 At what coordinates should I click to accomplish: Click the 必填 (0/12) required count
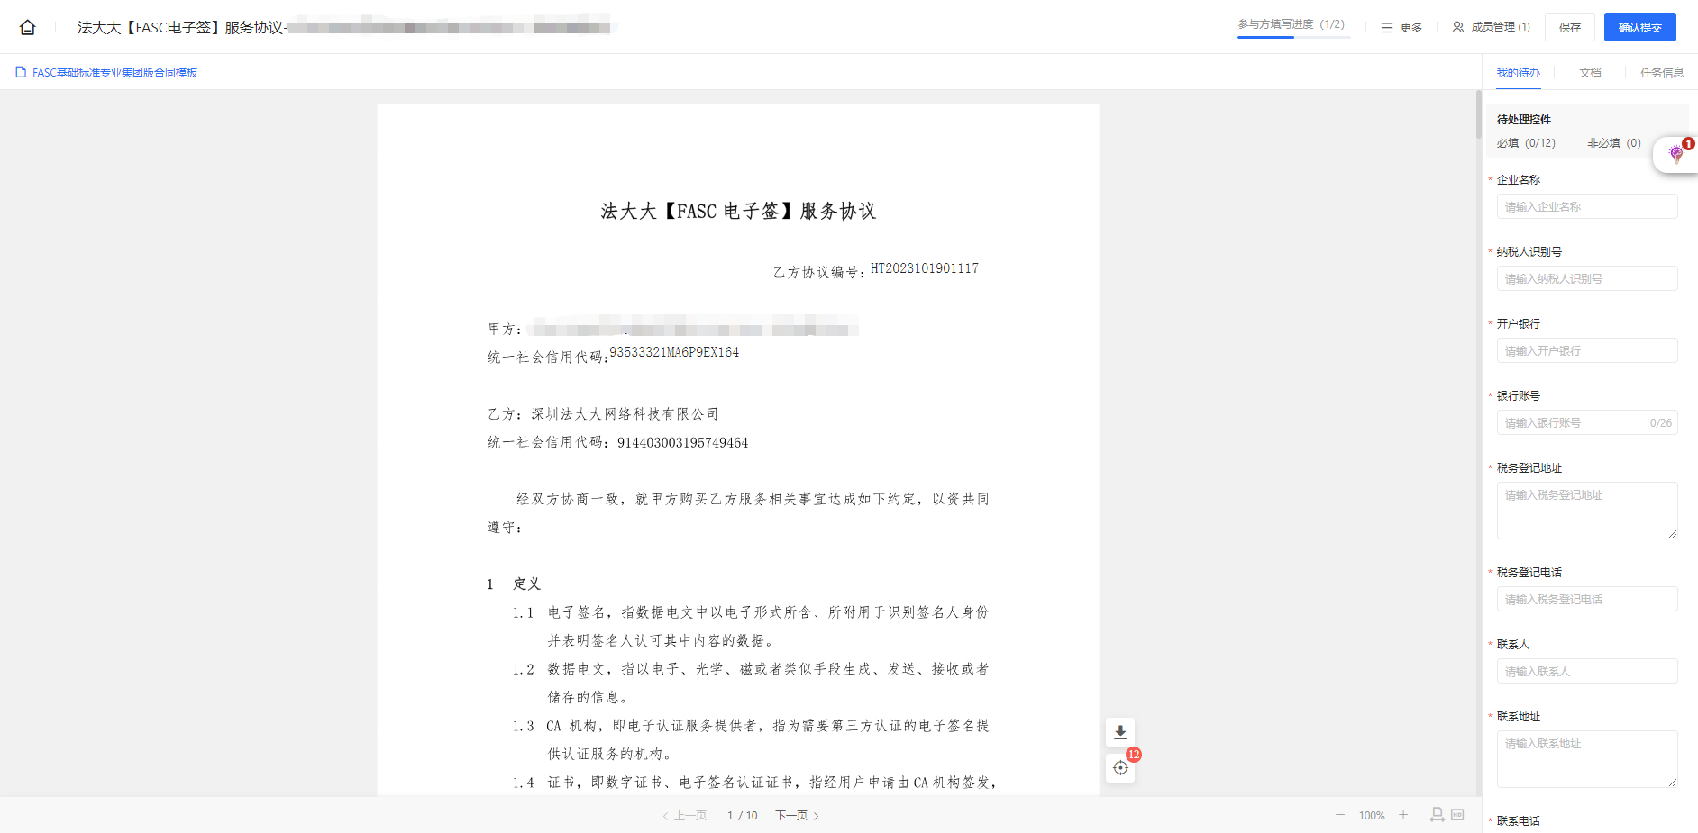(1526, 143)
